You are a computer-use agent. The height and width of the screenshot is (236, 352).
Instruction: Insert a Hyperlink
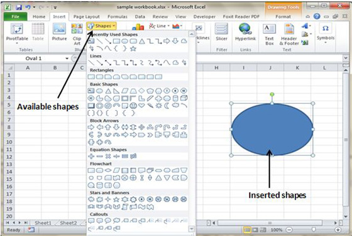pos(245,32)
